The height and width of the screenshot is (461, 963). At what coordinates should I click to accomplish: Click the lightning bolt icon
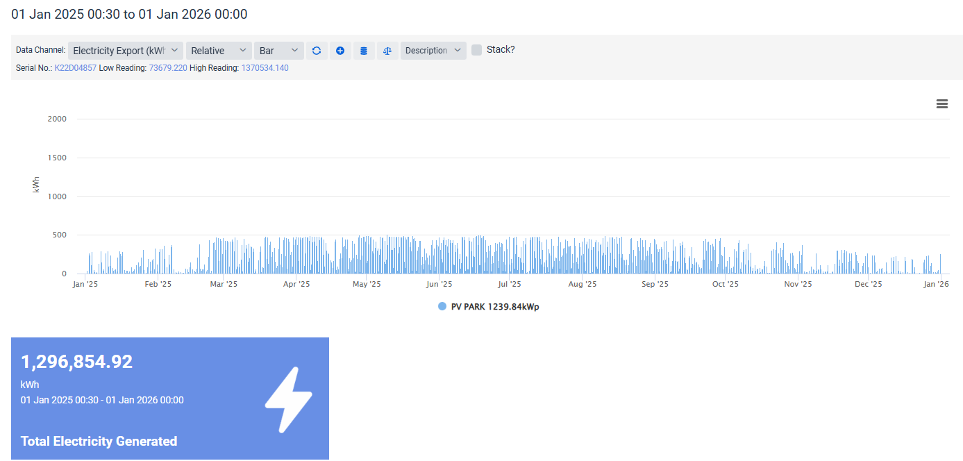(x=289, y=399)
